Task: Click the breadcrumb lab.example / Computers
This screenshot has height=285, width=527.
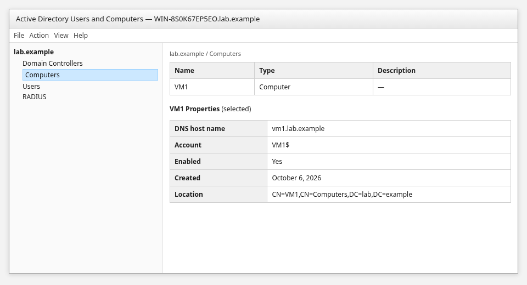Action: (205, 54)
